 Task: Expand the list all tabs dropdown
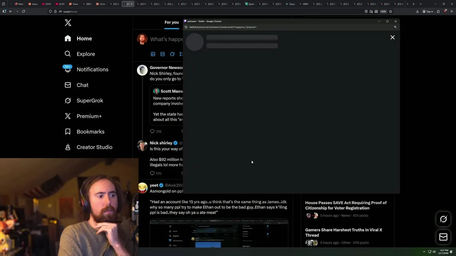421,4
